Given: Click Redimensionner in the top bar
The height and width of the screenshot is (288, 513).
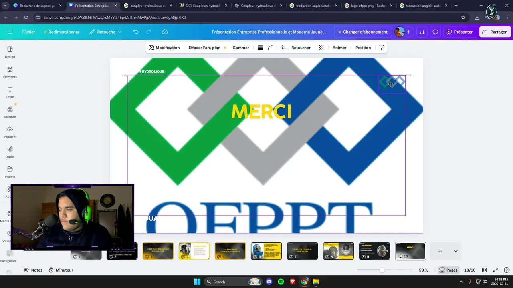Looking at the screenshot, I should (x=61, y=32).
